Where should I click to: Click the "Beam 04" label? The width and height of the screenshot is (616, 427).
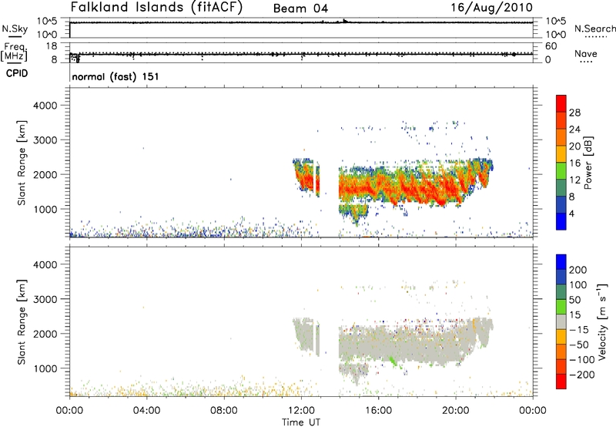click(300, 8)
